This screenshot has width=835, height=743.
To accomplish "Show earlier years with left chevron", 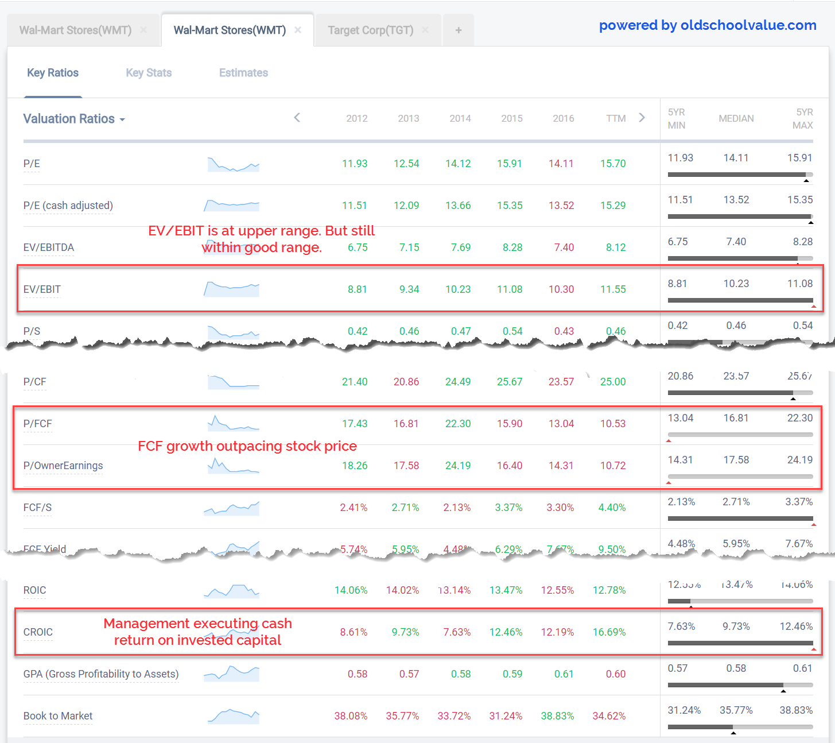I will [297, 118].
